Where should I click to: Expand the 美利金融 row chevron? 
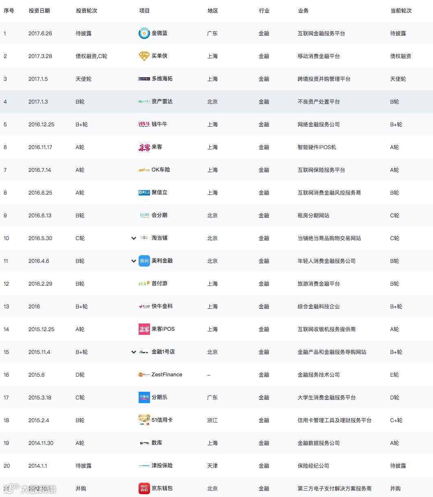coord(133,261)
